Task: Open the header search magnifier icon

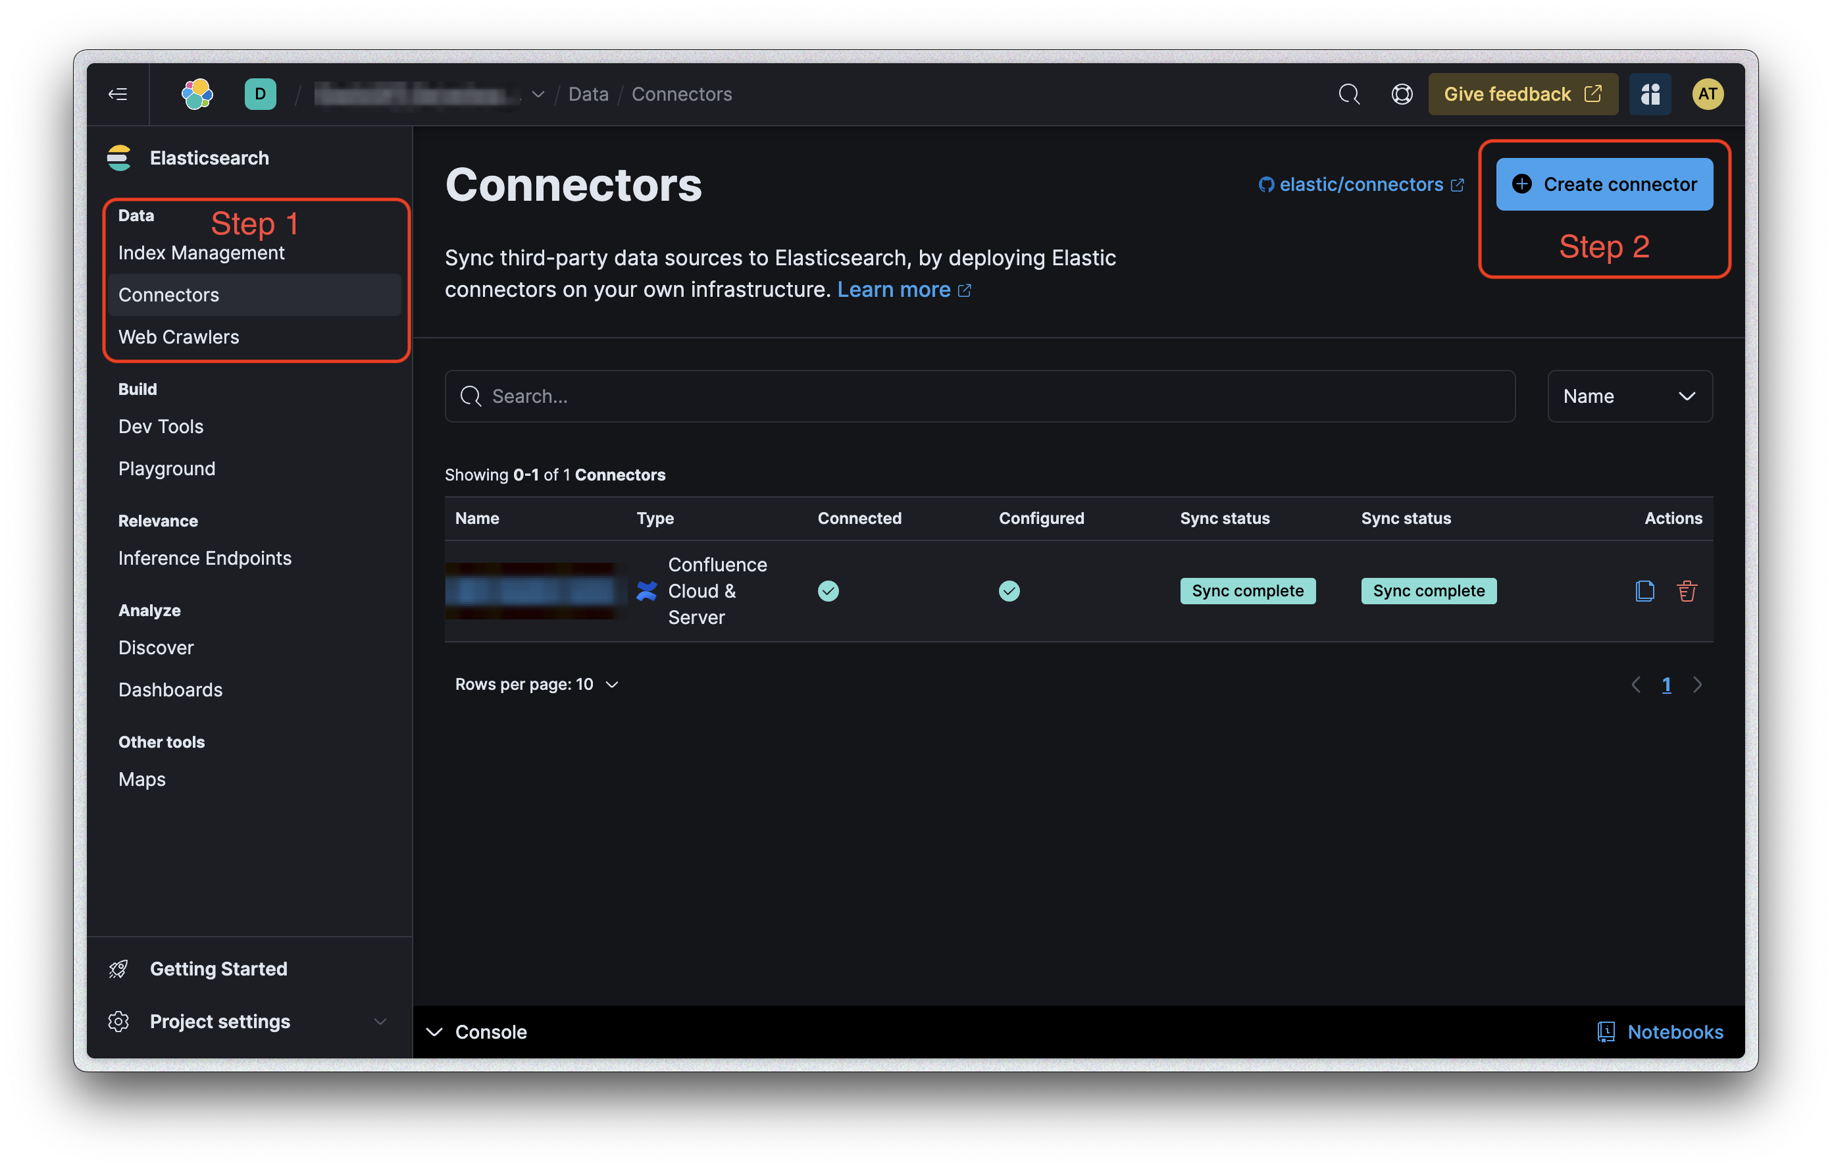Action: click(x=1349, y=94)
